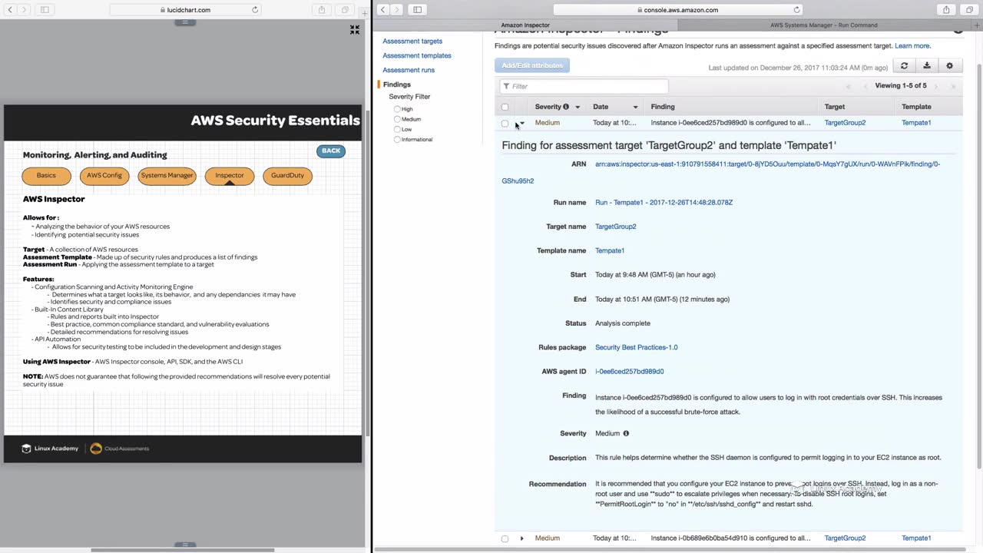The width and height of the screenshot is (983, 553).
Task: Follow the Learn more link
Action: click(x=912, y=46)
